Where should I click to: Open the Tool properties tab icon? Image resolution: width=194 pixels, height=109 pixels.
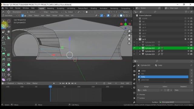[x=134, y=66]
